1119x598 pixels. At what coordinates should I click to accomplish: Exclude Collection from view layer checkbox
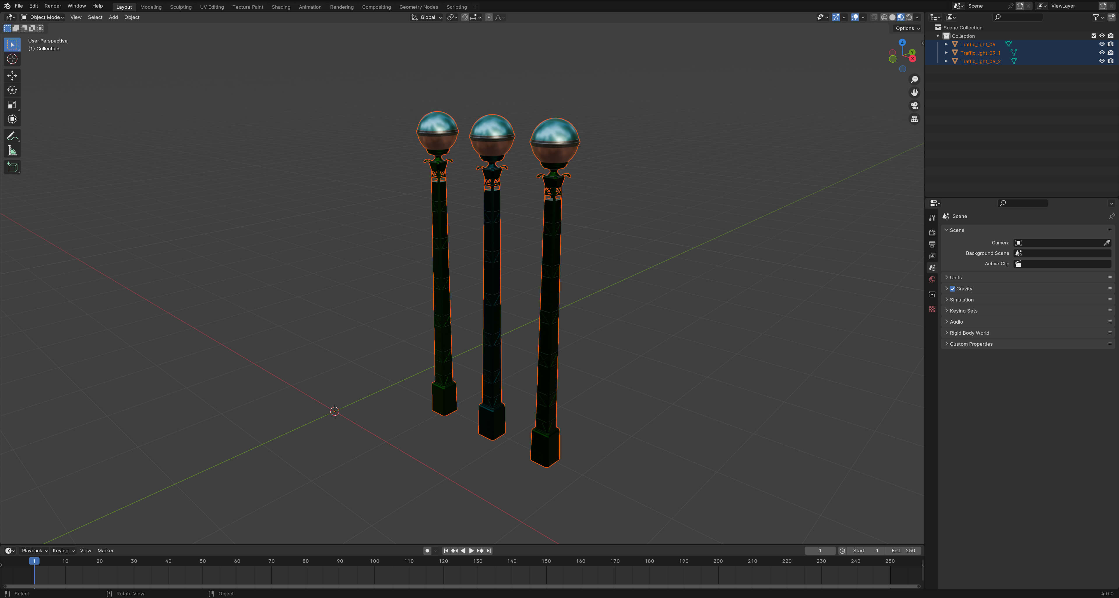coord(1093,36)
